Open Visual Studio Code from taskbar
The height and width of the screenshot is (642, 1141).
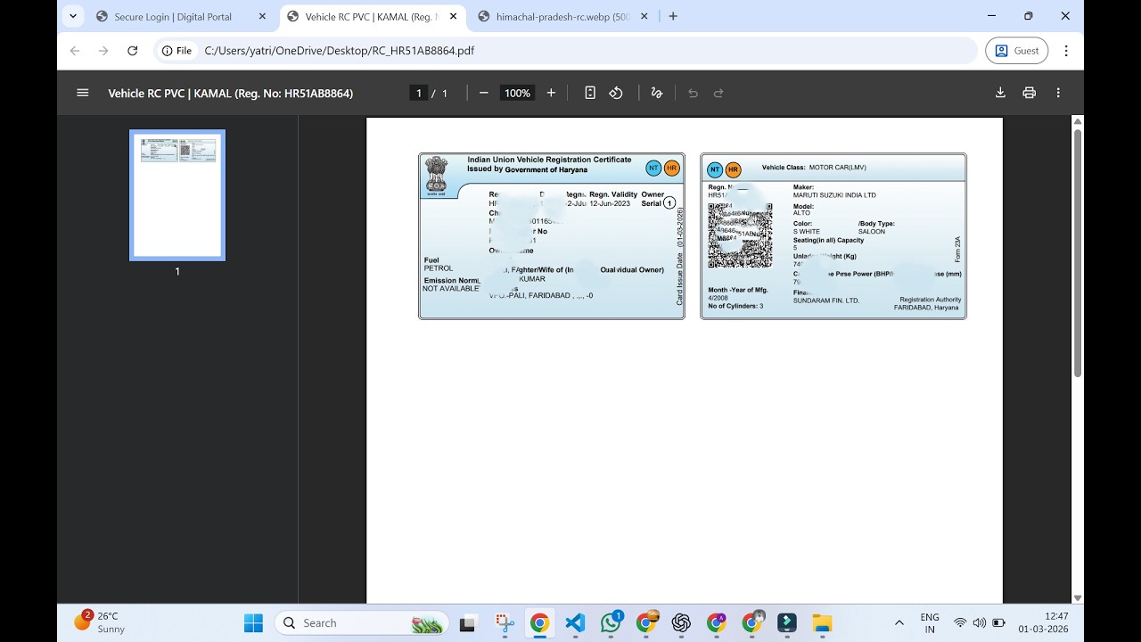coord(575,622)
